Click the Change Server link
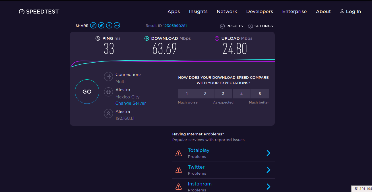The height and width of the screenshot is (192, 372). [x=131, y=103]
